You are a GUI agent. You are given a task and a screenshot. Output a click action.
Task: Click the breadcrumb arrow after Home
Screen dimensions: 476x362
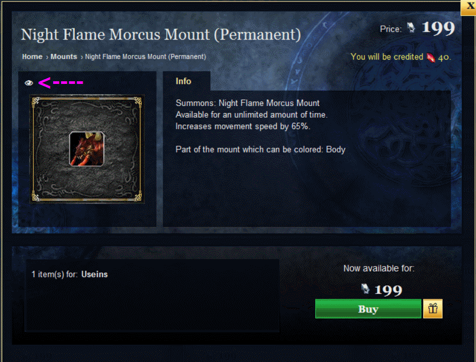[x=47, y=57]
